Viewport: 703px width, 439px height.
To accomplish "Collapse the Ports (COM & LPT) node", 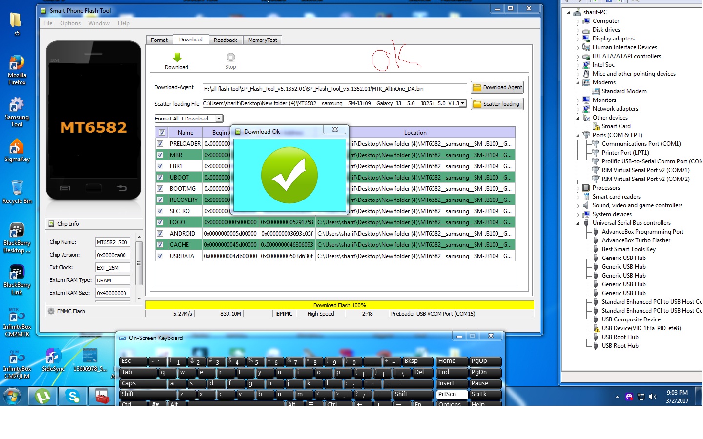I will [578, 136].
